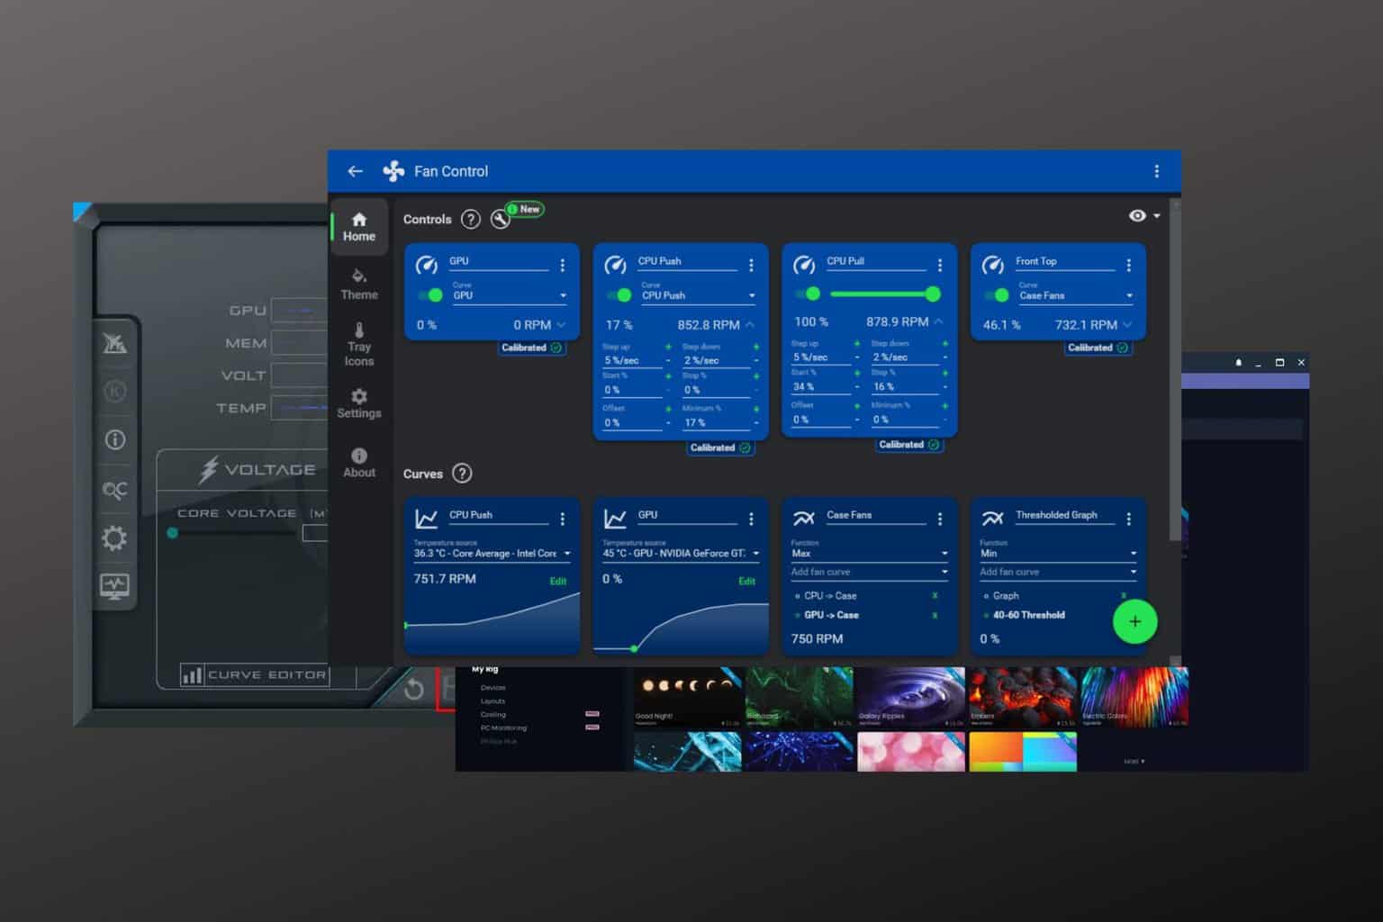Open the CPU Push card Curve dropdown
The height and width of the screenshot is (922, 1383).
coord(698,295)
